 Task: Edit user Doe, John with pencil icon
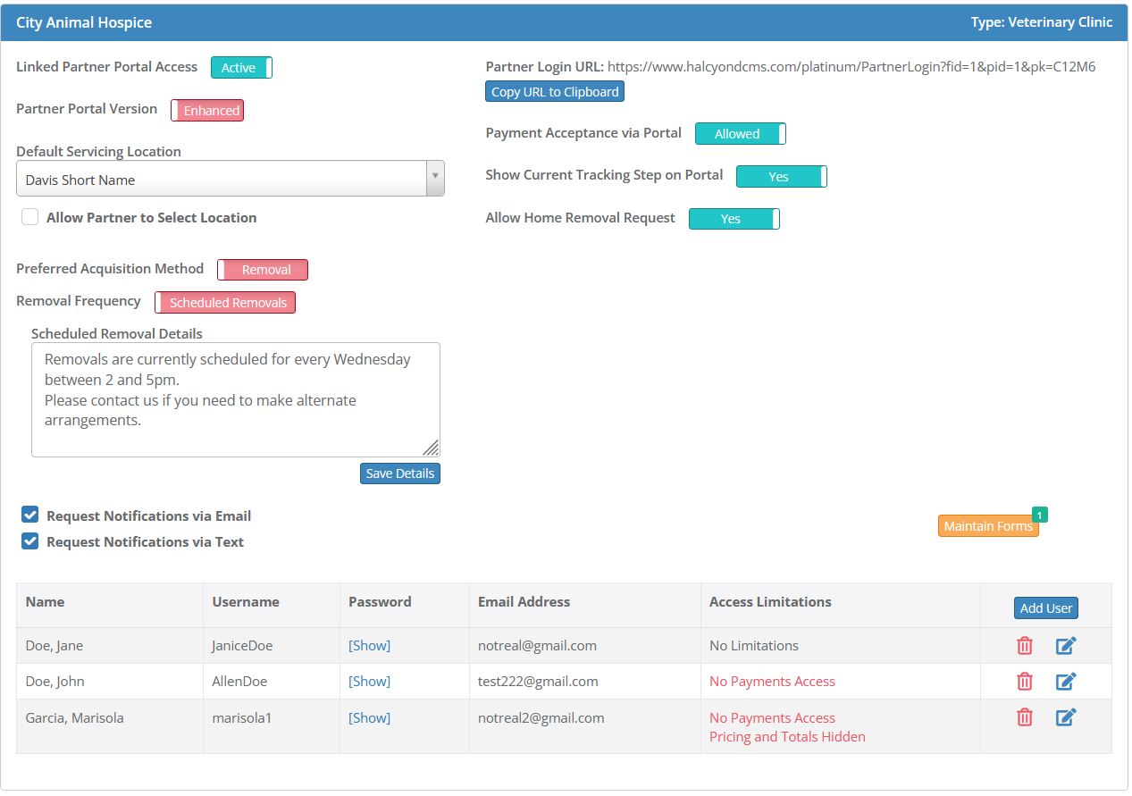[1065, 681]
